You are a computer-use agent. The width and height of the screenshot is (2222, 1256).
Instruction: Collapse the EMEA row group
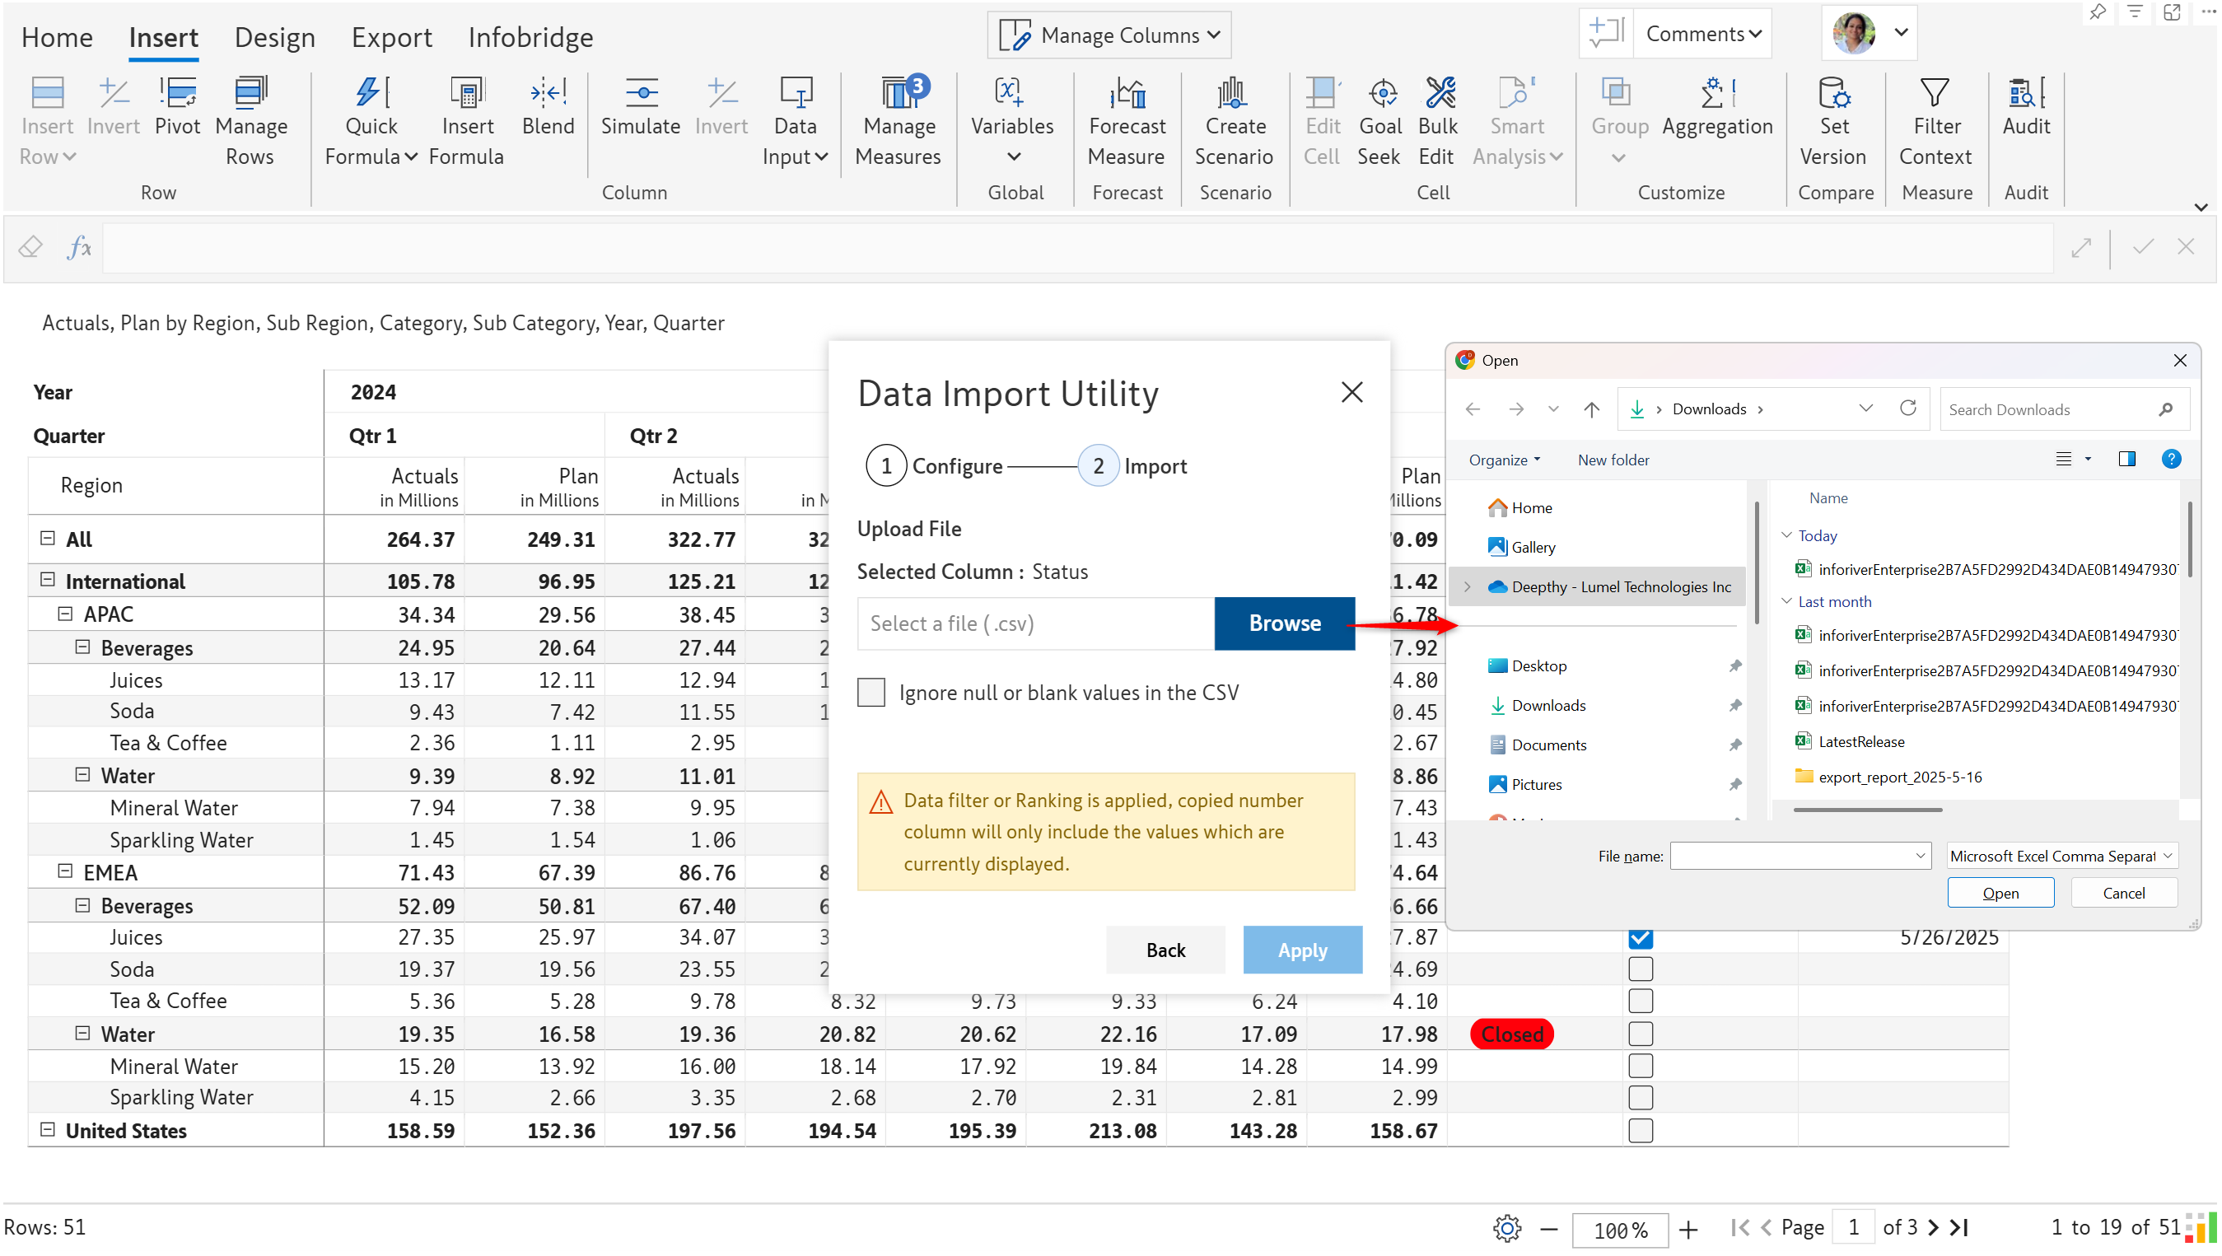[x=65, y=871]
